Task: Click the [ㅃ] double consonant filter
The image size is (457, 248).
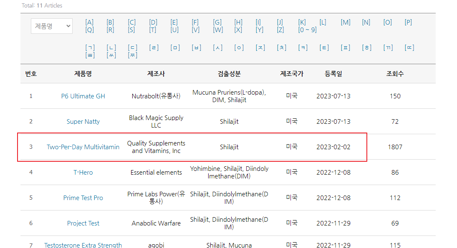Action: (90, 55)
